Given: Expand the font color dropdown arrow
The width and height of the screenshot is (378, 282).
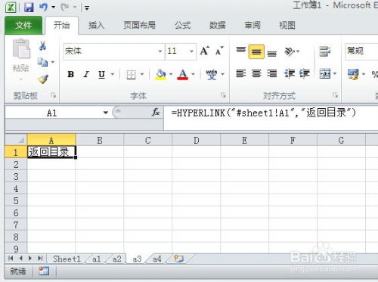Looking at the screenshot, I should [194, 74].
